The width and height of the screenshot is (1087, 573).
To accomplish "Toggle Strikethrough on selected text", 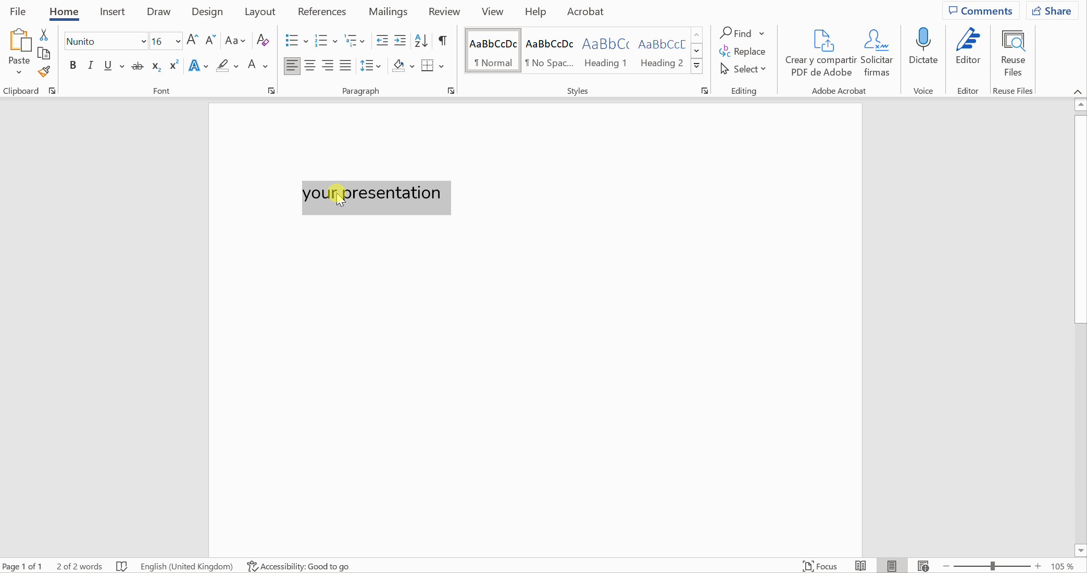I will (138, 66).
